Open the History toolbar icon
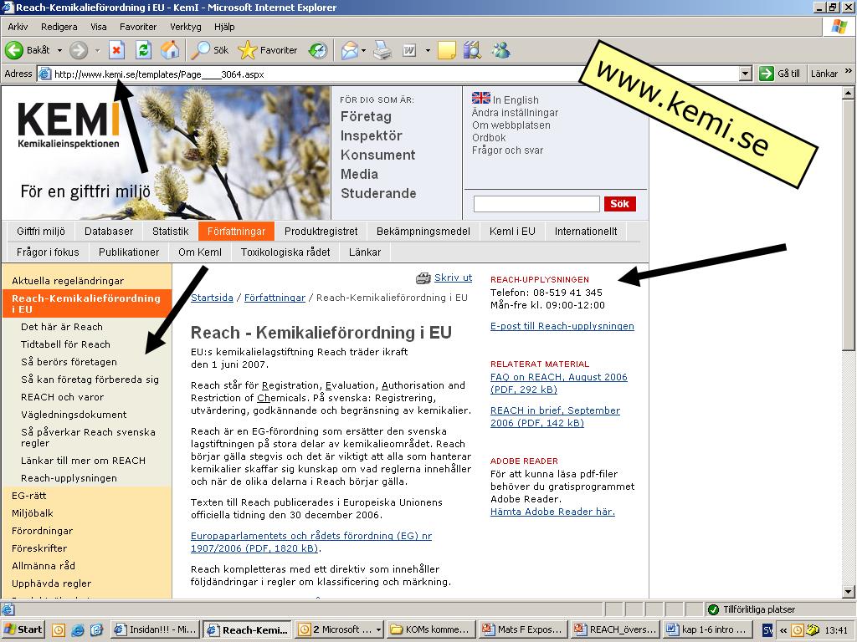857x642 pixels. click(318, 50)
